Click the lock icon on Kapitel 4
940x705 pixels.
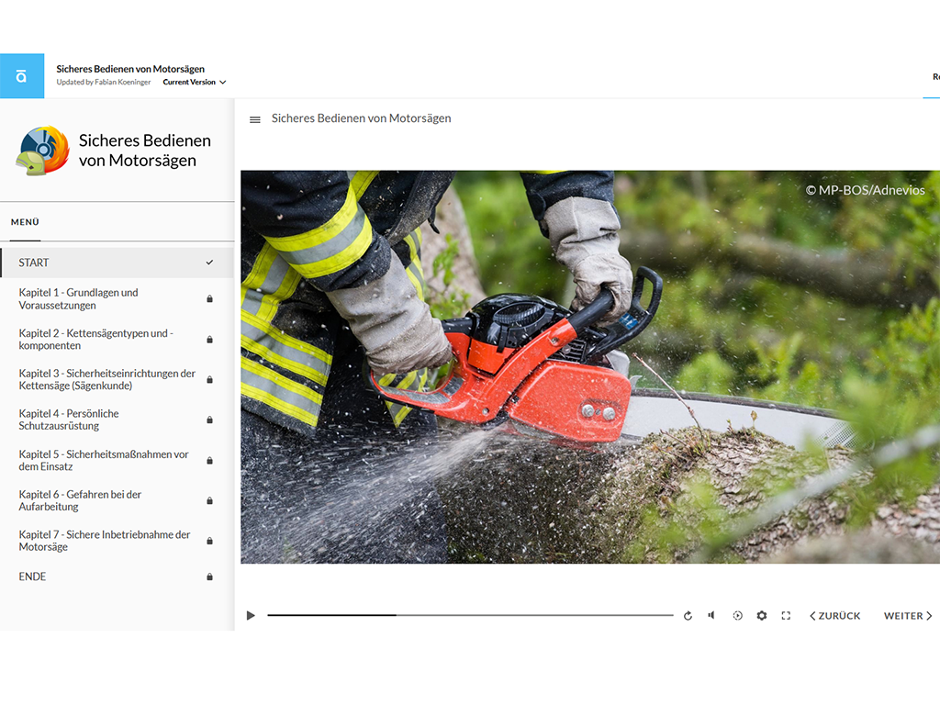209,420
